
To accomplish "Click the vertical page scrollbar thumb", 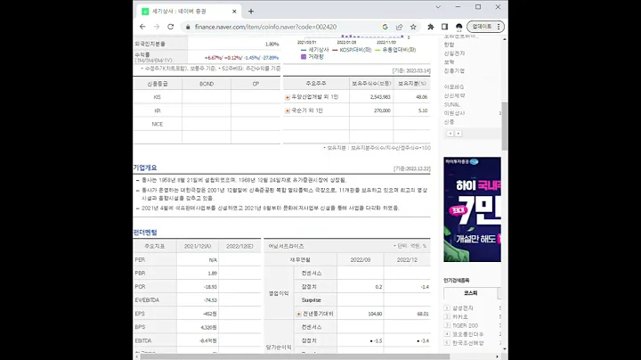I will click(x=505, y=126).
